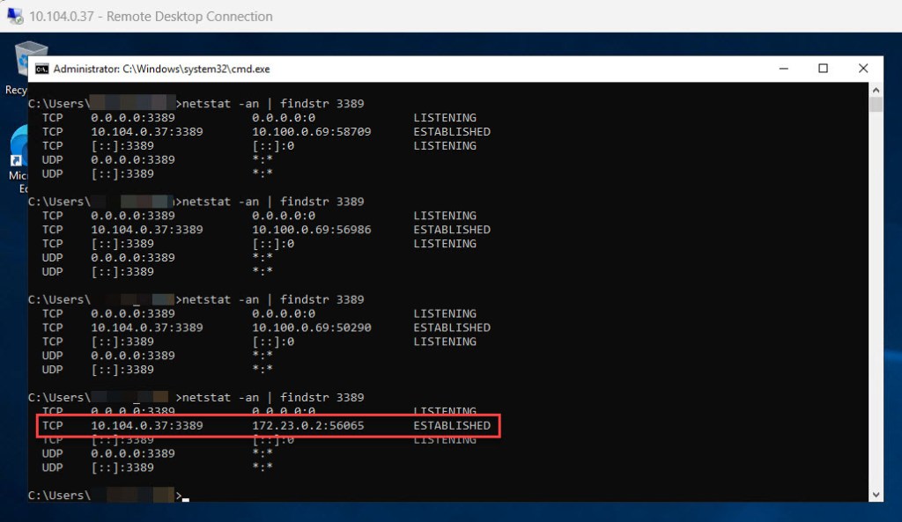Click the 10.100.0.69:50290 foreign address
This screenshot has height=522, width=902.
[x=312, y=327]
